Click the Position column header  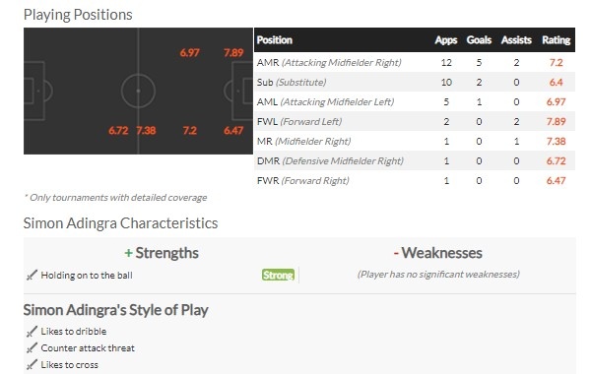pyautogui.click(x=275, y=40)
